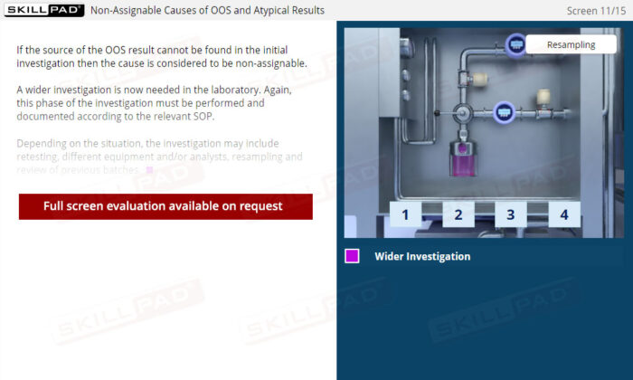Click the purple Wider Investigation swatch
This screenshot has height=380, width=633.
pos(352,256)
